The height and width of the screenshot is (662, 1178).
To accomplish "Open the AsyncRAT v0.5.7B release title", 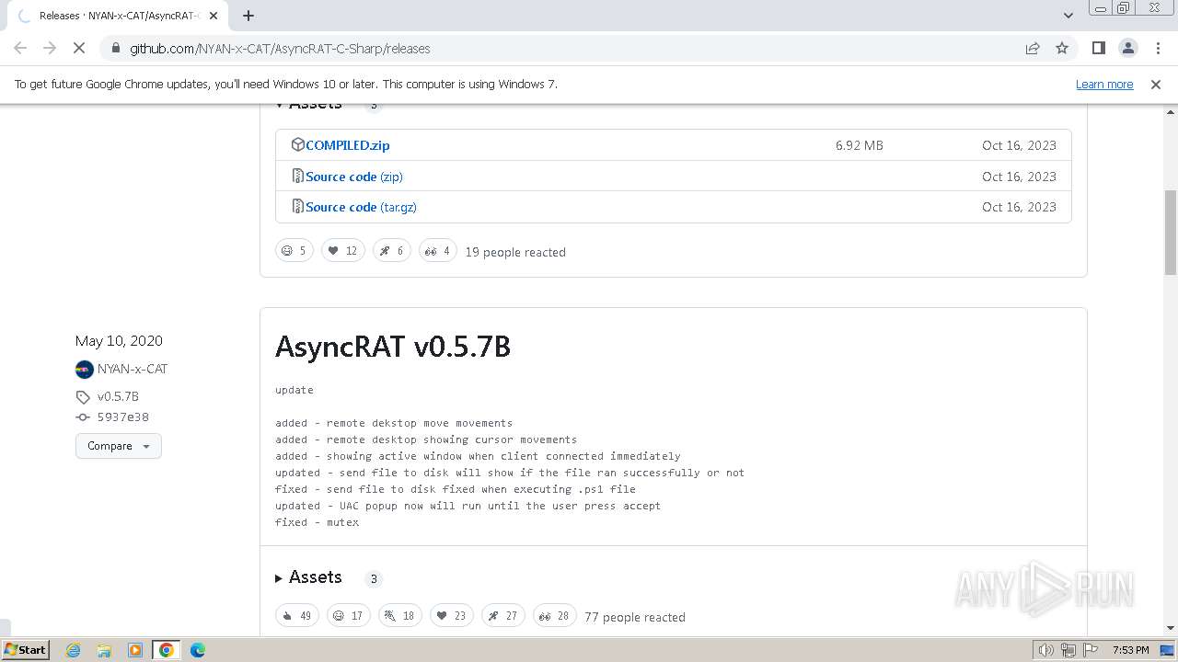I will (393, 347).
